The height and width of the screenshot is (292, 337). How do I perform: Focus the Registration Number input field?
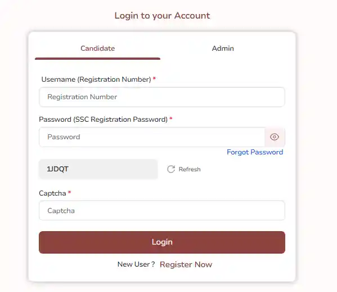(162, 97)
